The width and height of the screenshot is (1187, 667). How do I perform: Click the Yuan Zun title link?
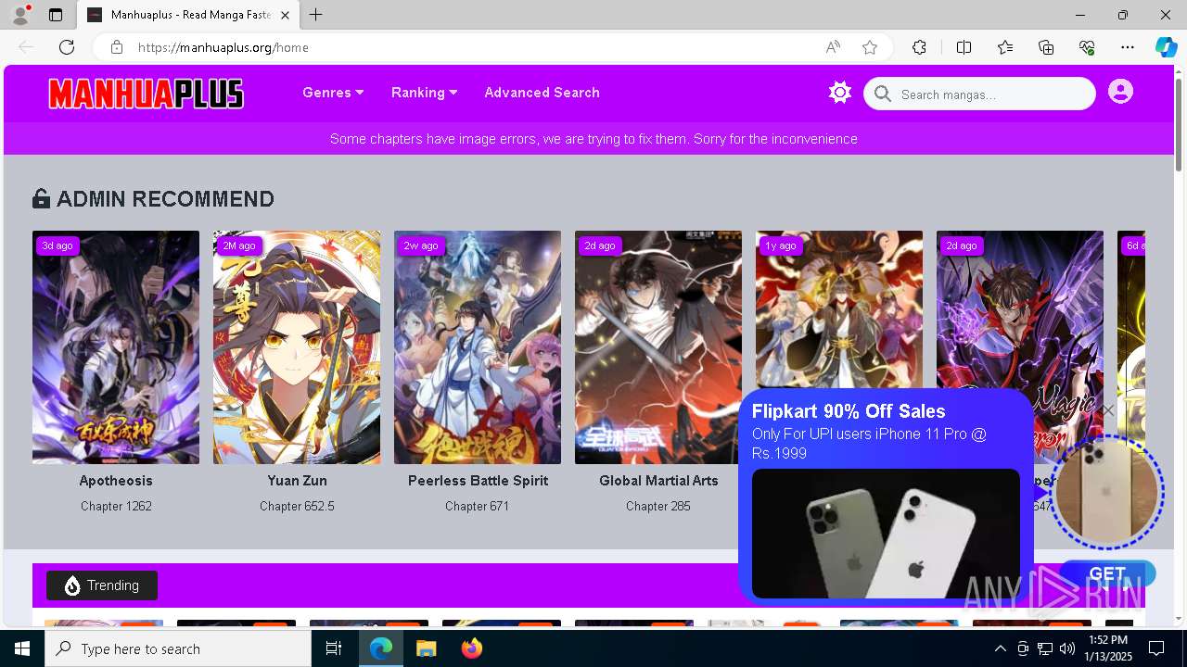tap(297, 481)
